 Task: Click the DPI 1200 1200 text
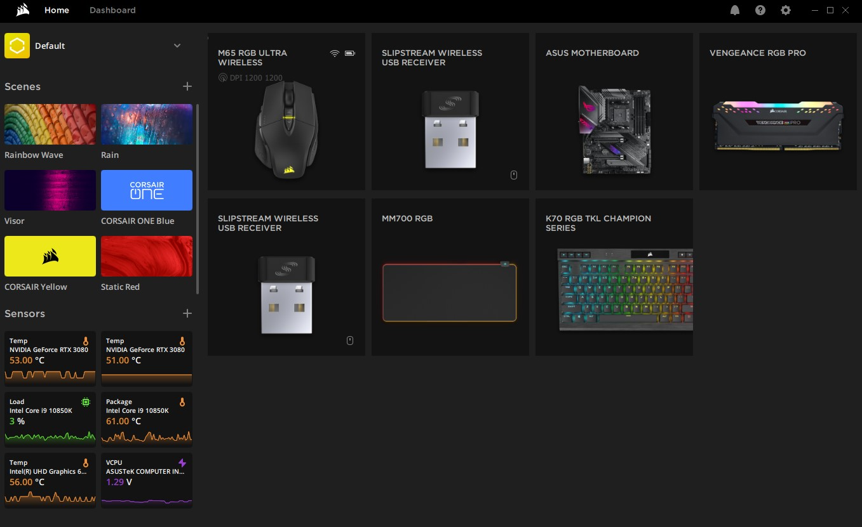pyautogui.click(x=256, y=78)
